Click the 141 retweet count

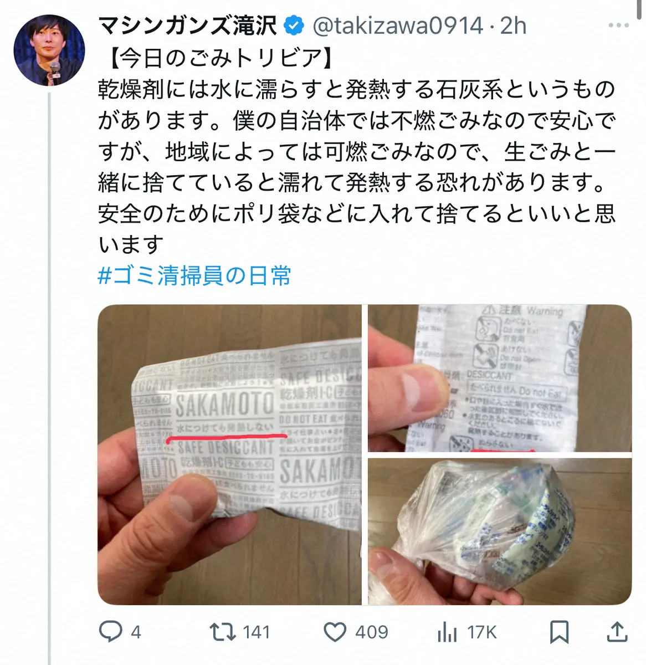coord(256,632)
